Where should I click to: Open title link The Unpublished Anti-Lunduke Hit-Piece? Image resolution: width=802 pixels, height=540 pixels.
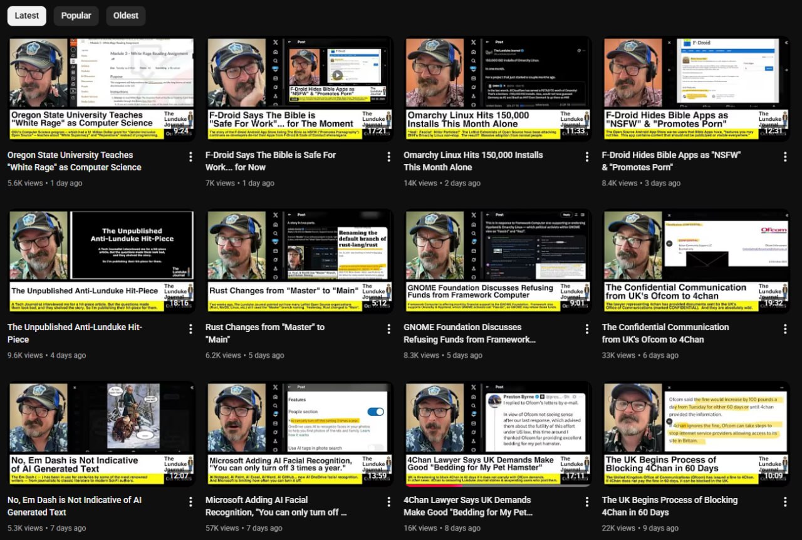coord(75,333)
